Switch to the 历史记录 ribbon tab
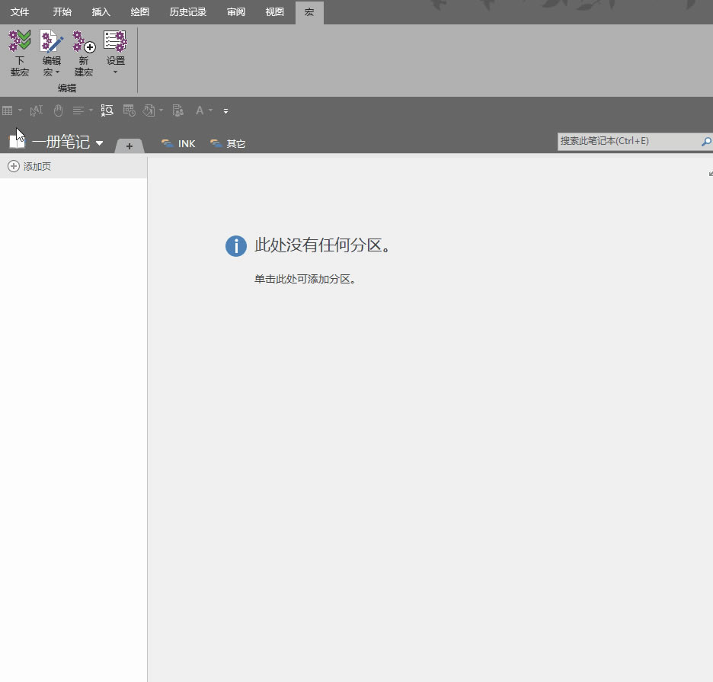The width and height of the screenshot is (713, 682). point(188,12)
